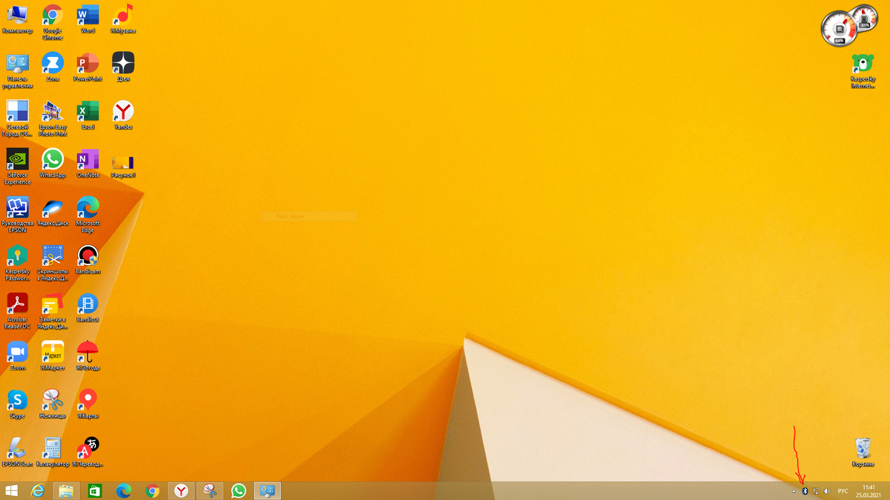Open Яндекс.Диск desktop shortcut

(53, 212)
